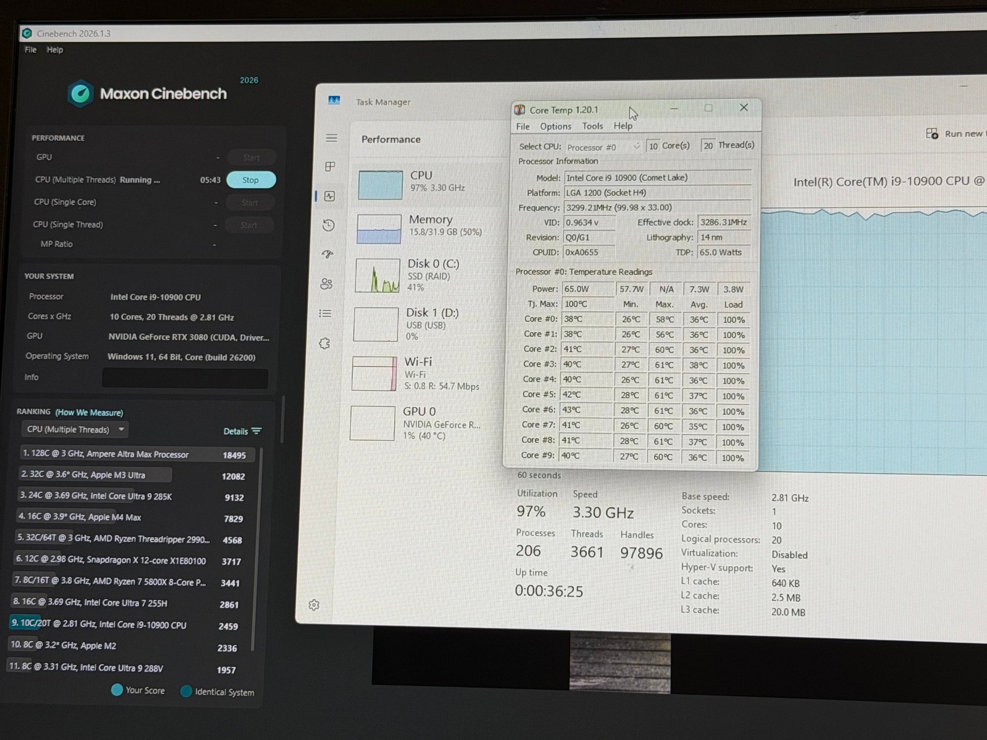
Task: Open the Users page sidebar icon
Action: pos(326,284)
